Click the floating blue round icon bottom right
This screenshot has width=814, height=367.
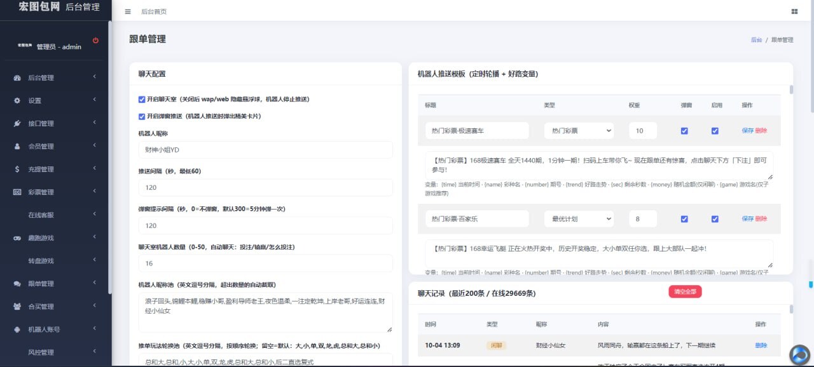pos(799,354)
